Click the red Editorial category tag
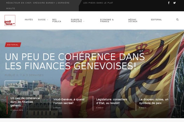This screenshot has width=184, height=122. [13, 45]
